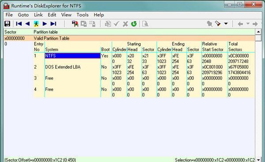Click the vertical scrollbar up arrow
Image resolution: width=265 pixels, height=162 pixels.
[x=258, y=32]
